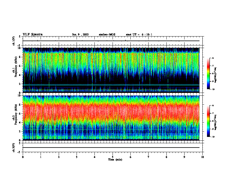Click the "station=MOS" header label
The image size is (228, 176).
(107, 35)
